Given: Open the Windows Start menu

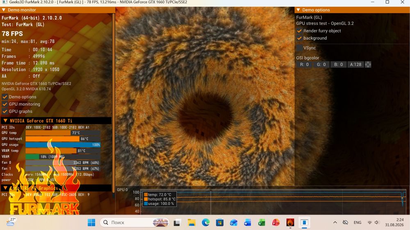Looking at the screenshot, I should 91,223.
